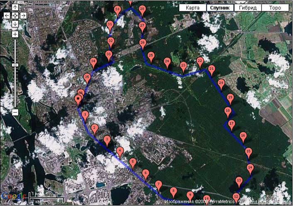Switch to Гибрид hybrid view
293x206 pixels.
(x=248, y=8)
